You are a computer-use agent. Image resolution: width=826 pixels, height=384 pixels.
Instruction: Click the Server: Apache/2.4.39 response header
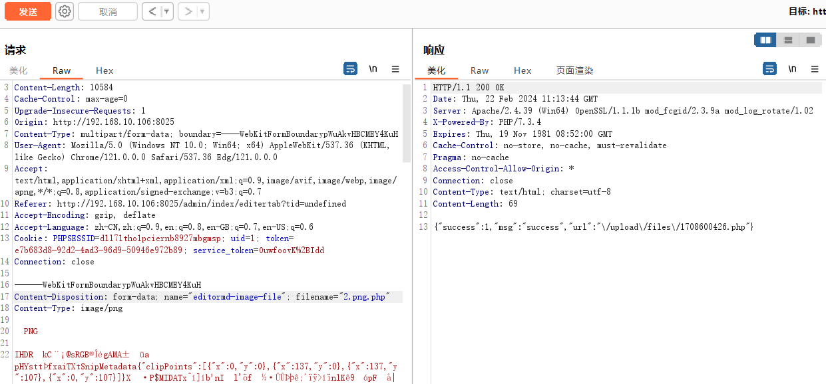(623, 111)
